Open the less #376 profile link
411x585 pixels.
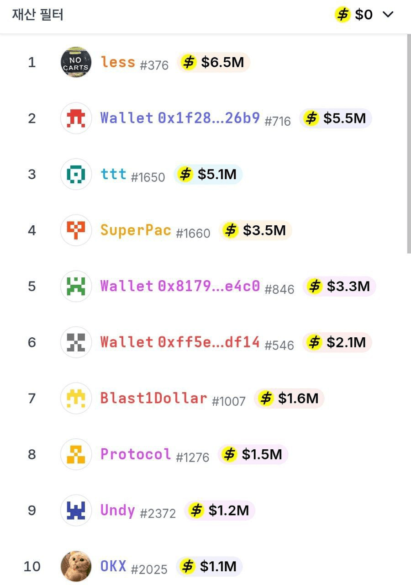(135, 63)
